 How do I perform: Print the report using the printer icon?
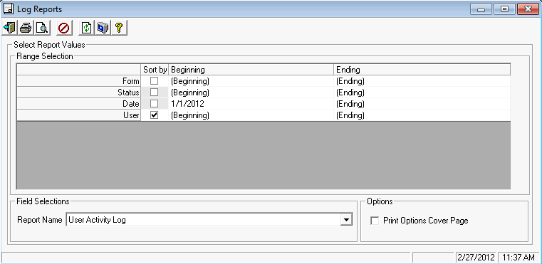coord(26,28)
